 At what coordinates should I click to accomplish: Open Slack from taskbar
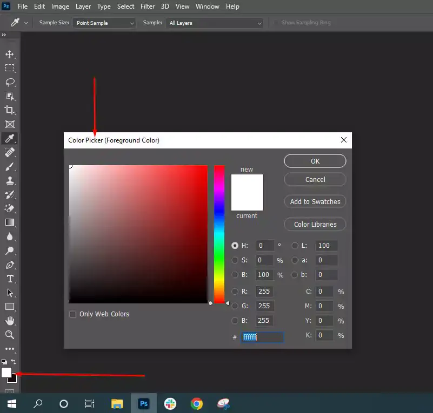170,404
